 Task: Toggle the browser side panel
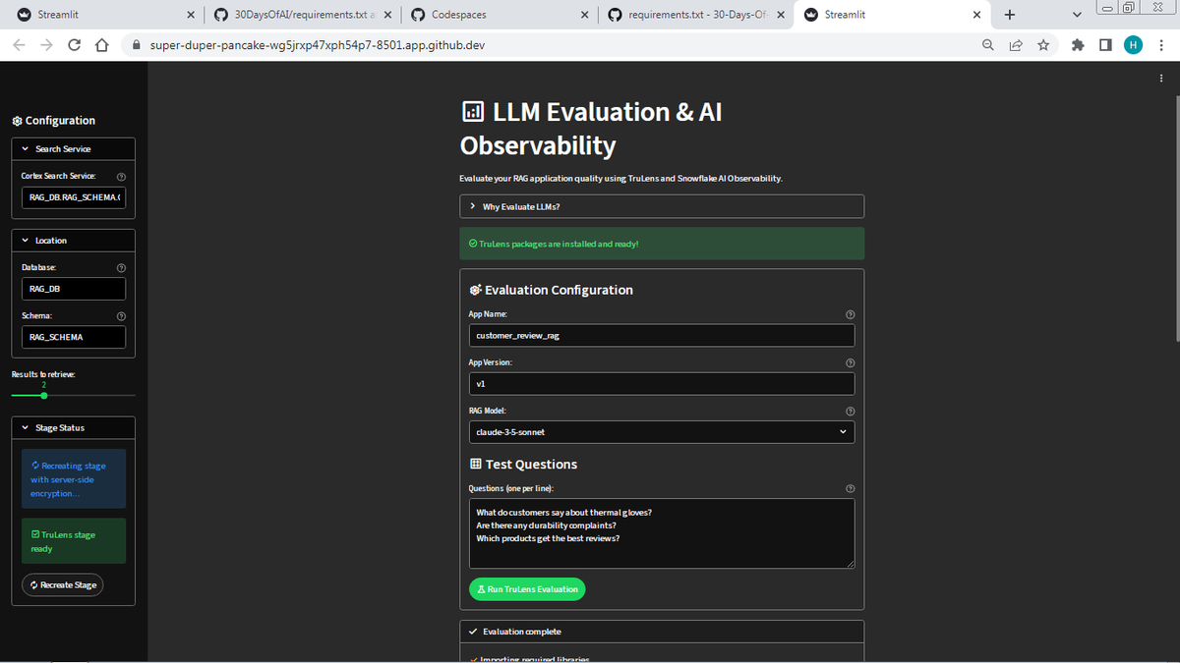coord(1105,45)
